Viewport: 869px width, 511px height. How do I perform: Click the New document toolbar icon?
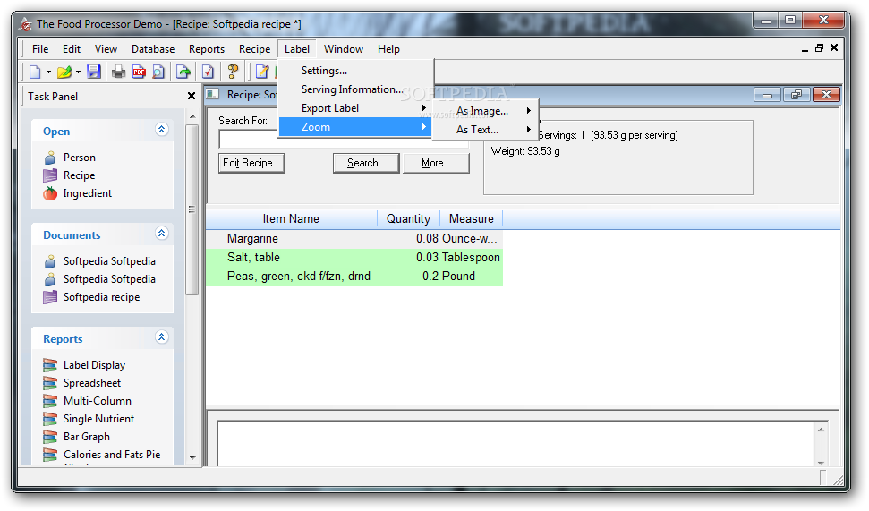pos(35,72)
